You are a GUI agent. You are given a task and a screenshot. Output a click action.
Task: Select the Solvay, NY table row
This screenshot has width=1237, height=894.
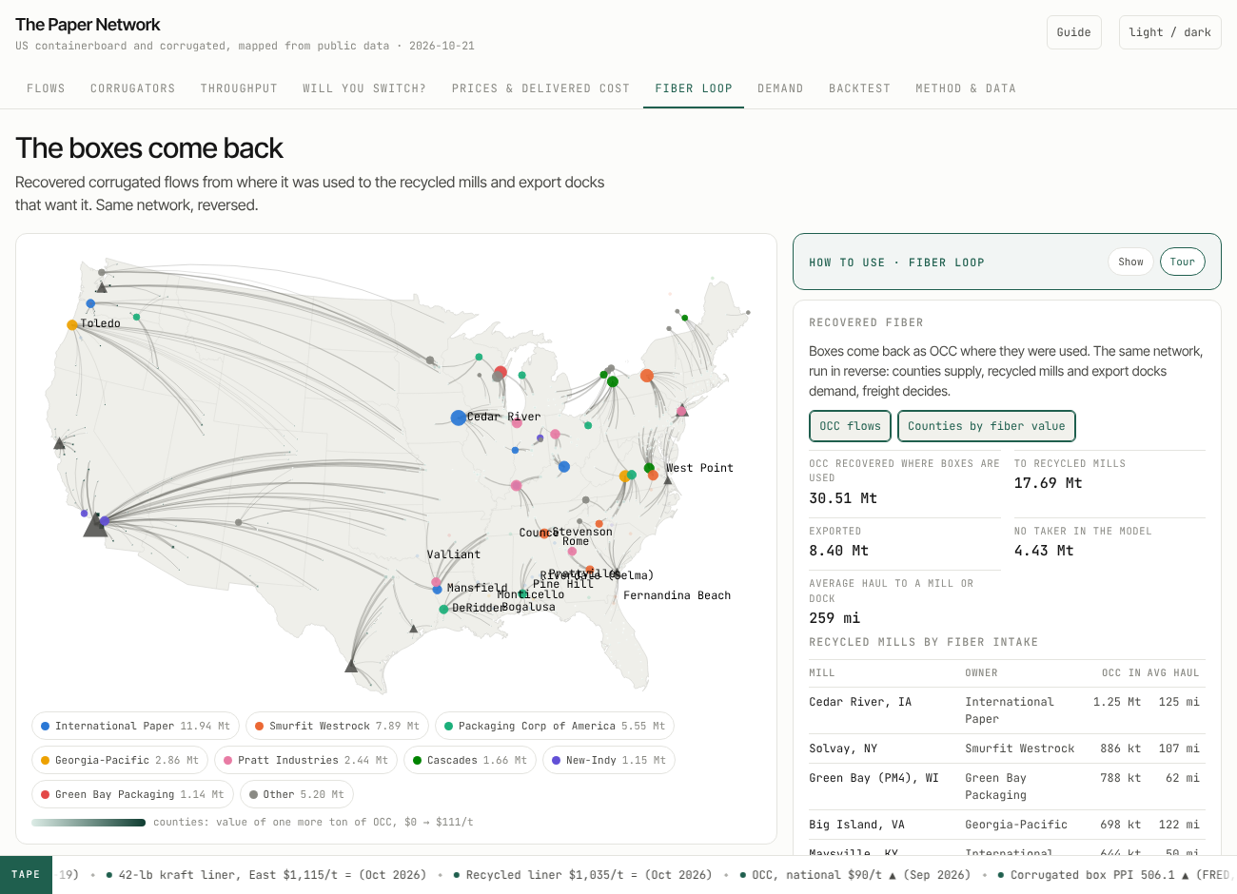tap(1007, 748)
